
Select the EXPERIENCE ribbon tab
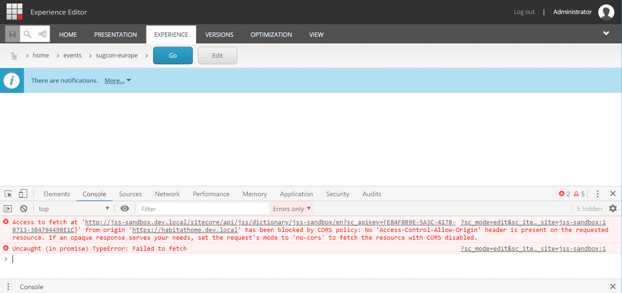171,35
